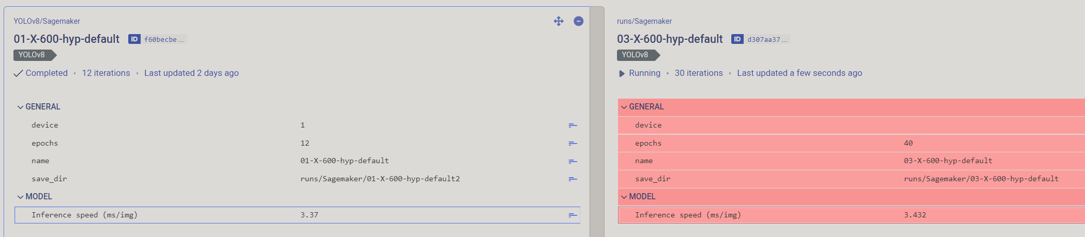Click the Inference speed (ms/img) label in the left panel
This screenshot has width=1085, height=237.
click(x=84, y=215)
